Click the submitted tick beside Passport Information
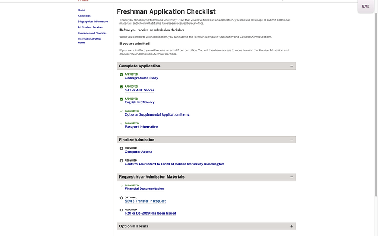The height and width of the screenshot is (236, 378). [121, 124]
